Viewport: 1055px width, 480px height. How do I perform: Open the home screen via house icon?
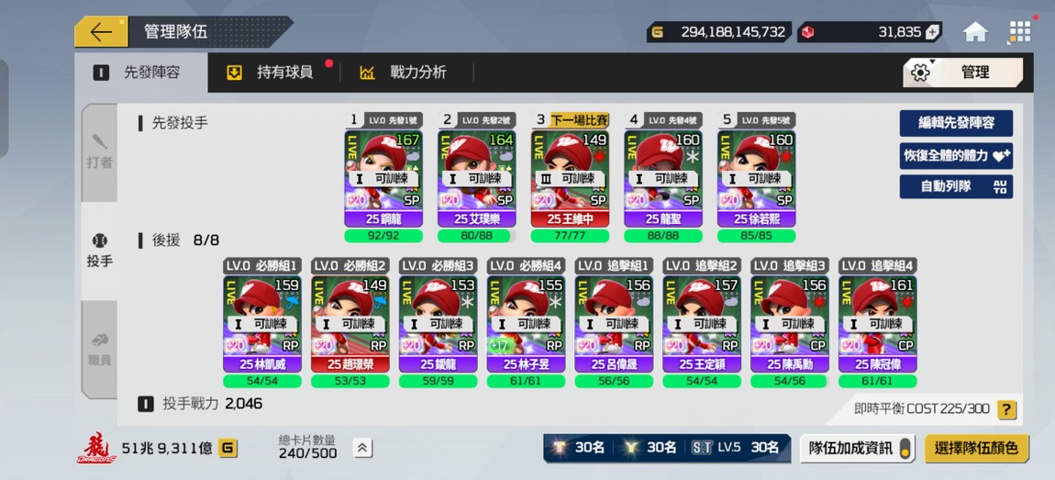click(975, 31)
